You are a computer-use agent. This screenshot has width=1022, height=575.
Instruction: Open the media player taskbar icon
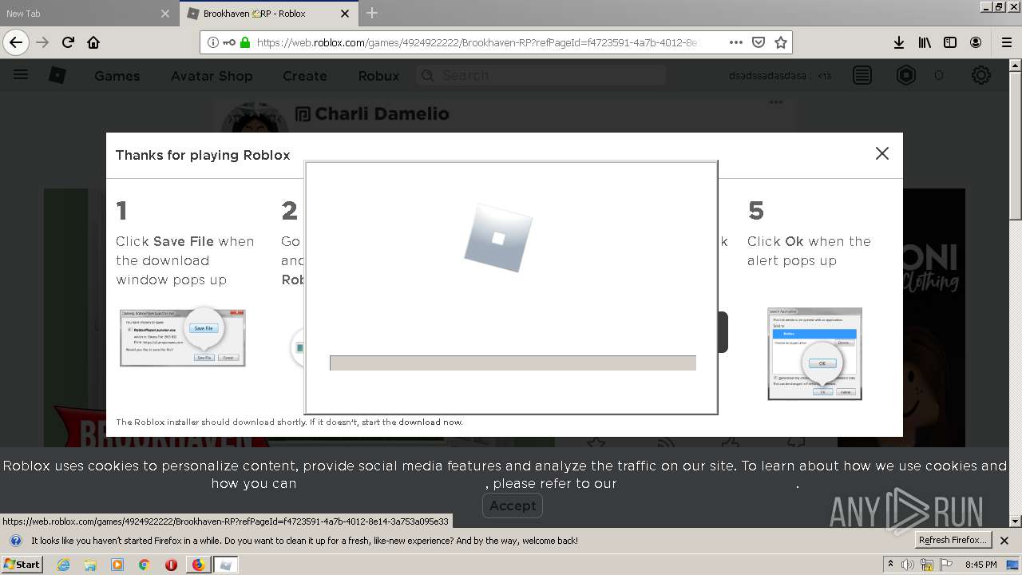[x=117, y=565]
